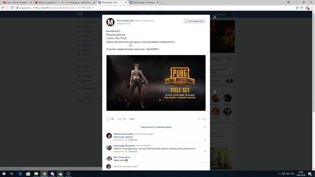Screen dimensions: 315x177
Task: Open the PUBG Title Set image
Action: point(156,83)
